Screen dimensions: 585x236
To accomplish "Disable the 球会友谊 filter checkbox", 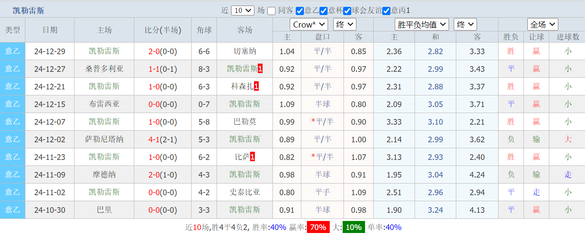I will [x=347, y=11].
